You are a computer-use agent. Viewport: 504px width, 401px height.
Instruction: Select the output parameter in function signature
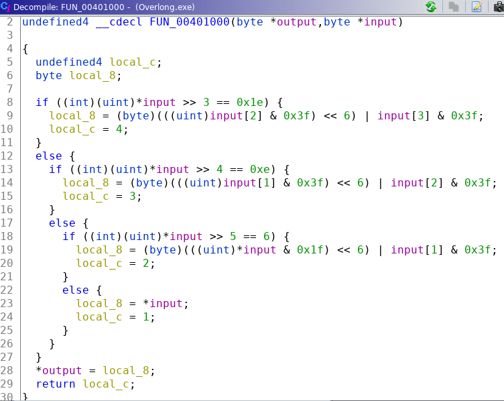[297, 22]
